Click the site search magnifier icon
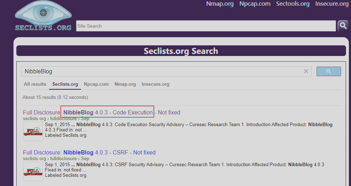This screenshot has width=351, height=186. [343, 26]
